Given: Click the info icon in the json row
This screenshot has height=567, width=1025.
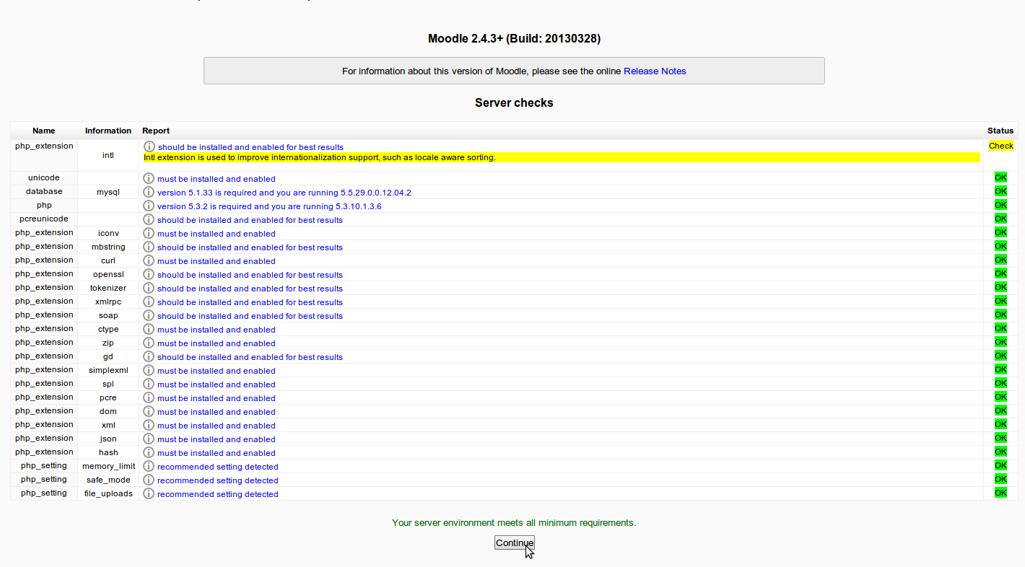Looking at the screenshot, I should coord(149,439).
